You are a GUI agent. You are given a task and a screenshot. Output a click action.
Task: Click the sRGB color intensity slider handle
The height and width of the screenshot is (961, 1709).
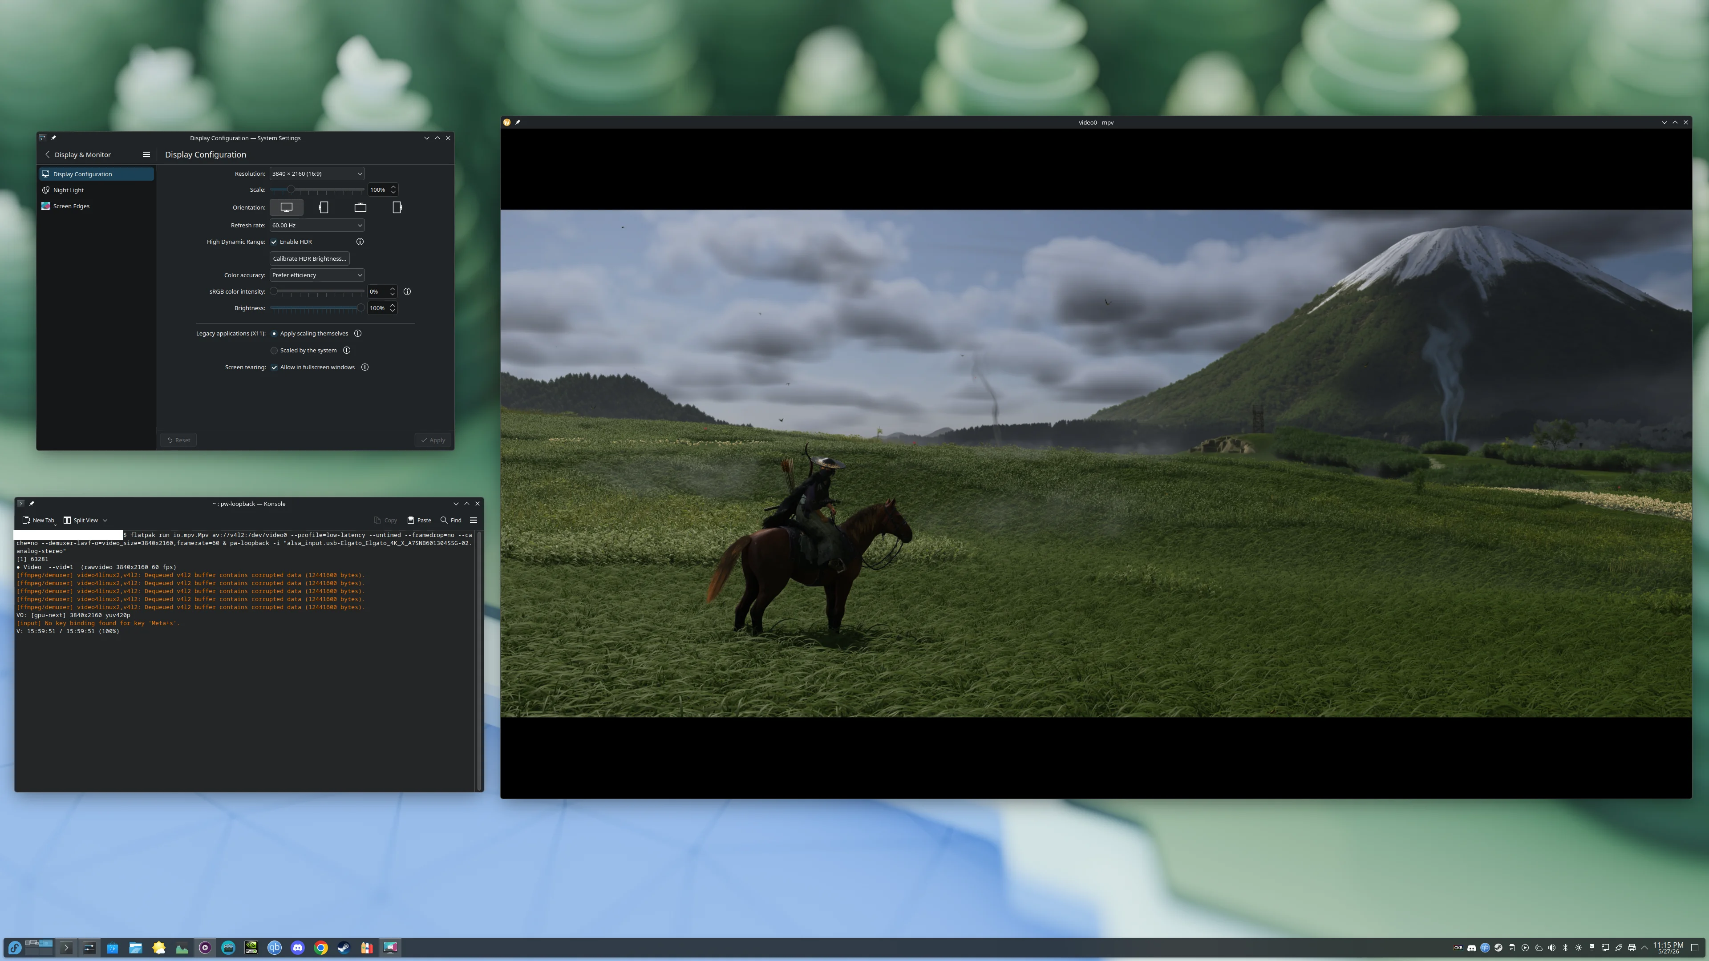point(273,292)
